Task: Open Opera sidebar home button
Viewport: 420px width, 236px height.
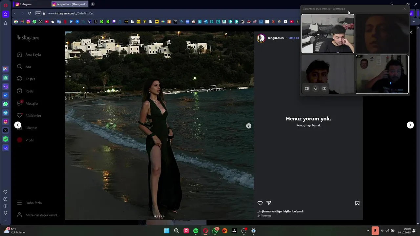Action: pos(5,14)
